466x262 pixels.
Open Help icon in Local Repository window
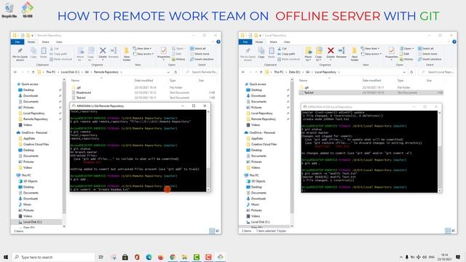tap(454, 42)
